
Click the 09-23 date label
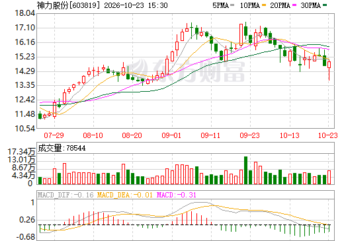249,135
